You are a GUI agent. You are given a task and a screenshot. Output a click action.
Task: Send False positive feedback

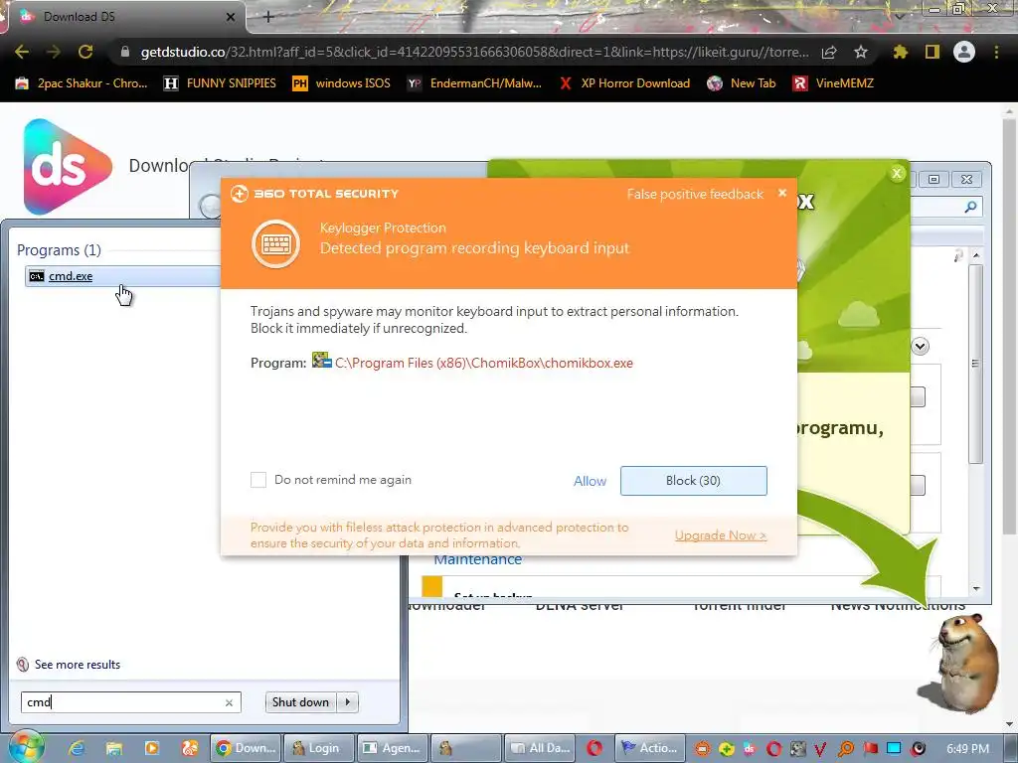pyautogui.click(x=695, y=194)
